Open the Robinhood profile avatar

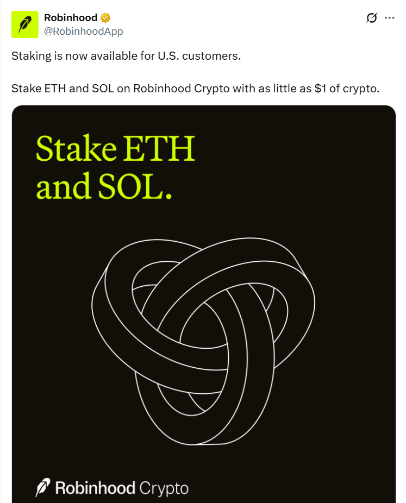point(25,24)
